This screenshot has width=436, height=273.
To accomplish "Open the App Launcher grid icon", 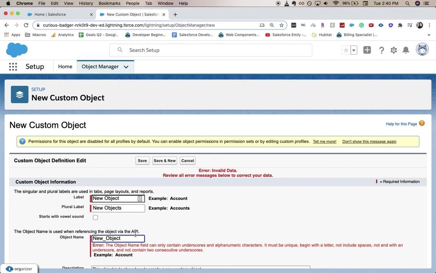I will 13,67.
